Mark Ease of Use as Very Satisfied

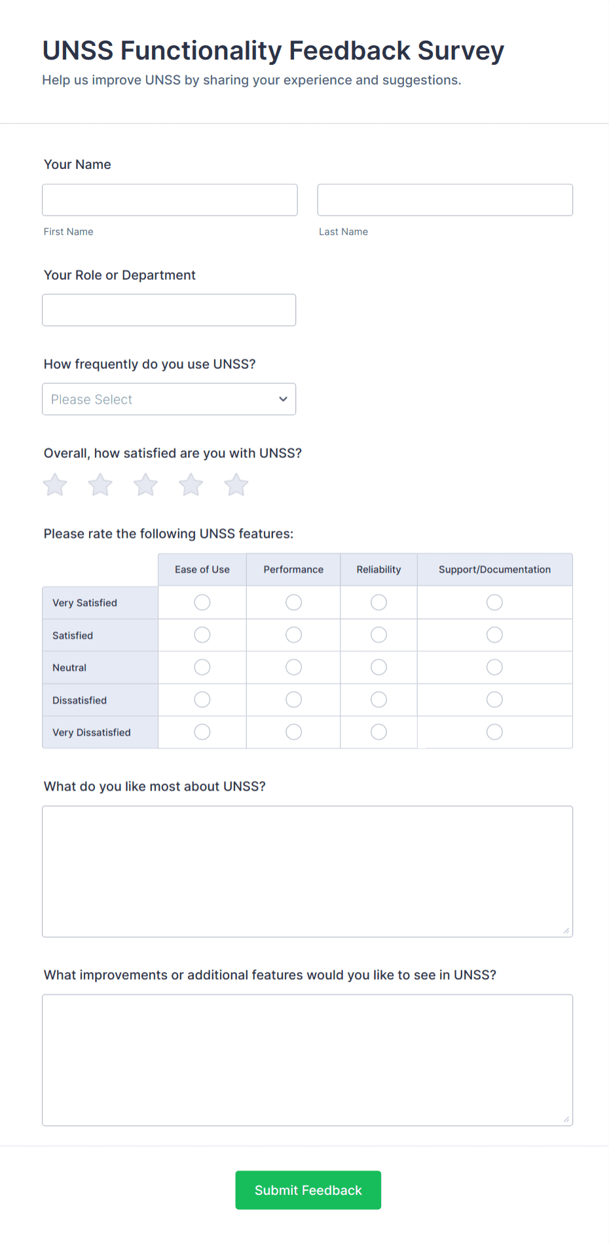(x=202, y=602)
